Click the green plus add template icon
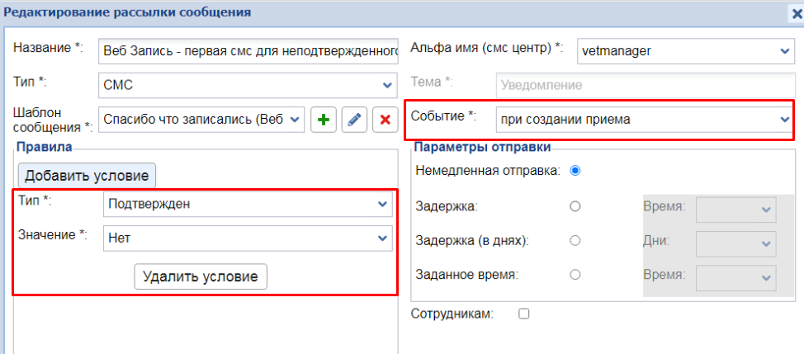 pos(324,120)
